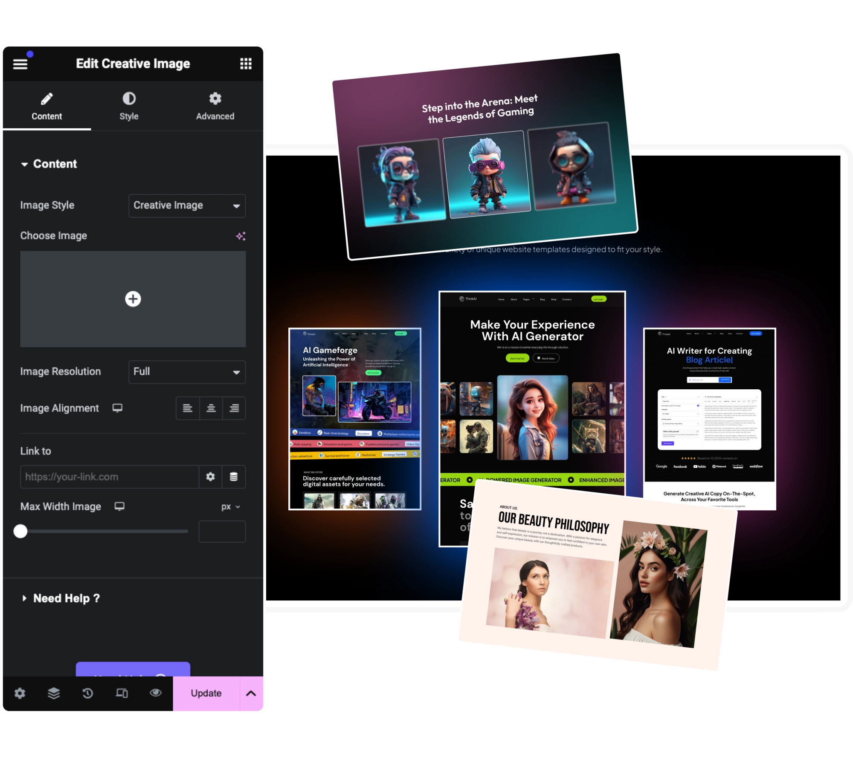
Task: Select left image alignment toggle
Action: click(x=188, y=408)
